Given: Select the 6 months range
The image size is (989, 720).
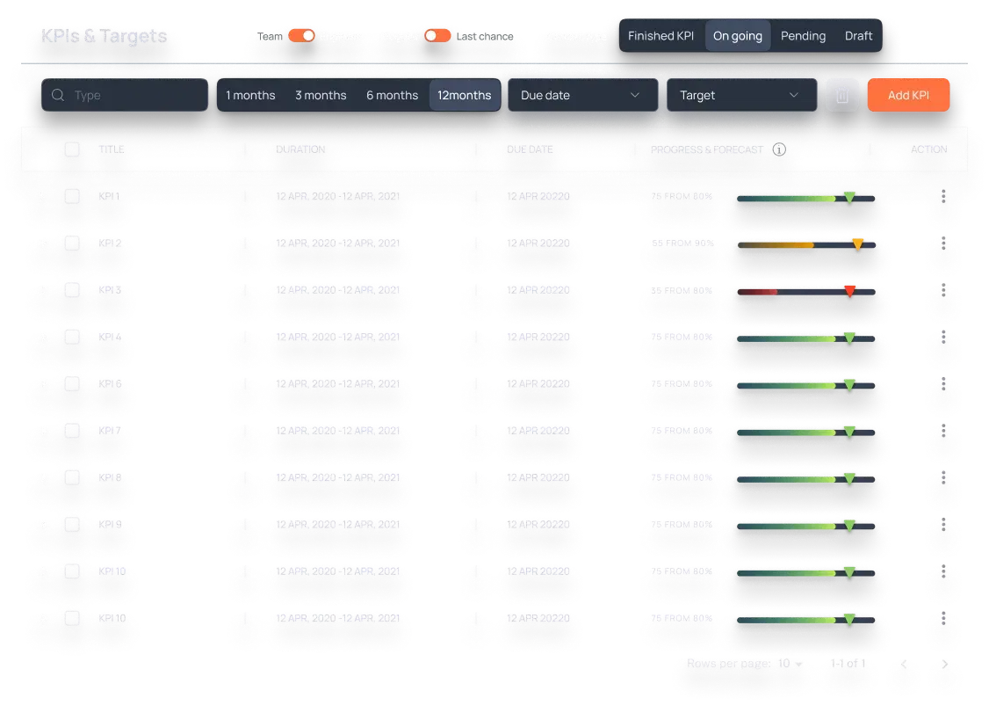Looking at the screenshot, I should 392,95.
